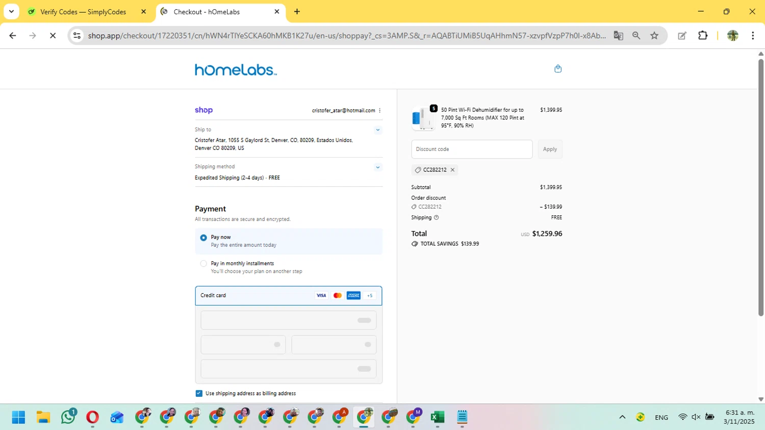The width and height of the screenshot is (765, 430).
Task: Switch to the Verify Codes — SimplyCodes tab
Action: pyautogui.click(x=83, y=12)
